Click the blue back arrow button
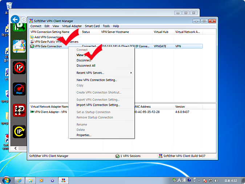Image resolution: width=245 pixels, height=184 pixels. click(15, 19)
